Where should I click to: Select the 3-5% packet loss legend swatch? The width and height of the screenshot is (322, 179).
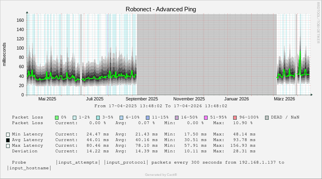[x=98, y=117]
